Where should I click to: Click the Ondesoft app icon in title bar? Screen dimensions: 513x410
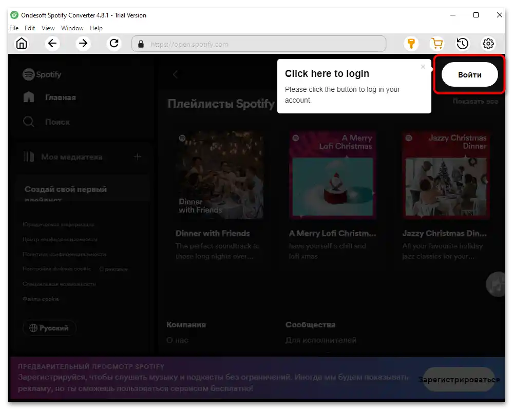[x=14, y=15]
